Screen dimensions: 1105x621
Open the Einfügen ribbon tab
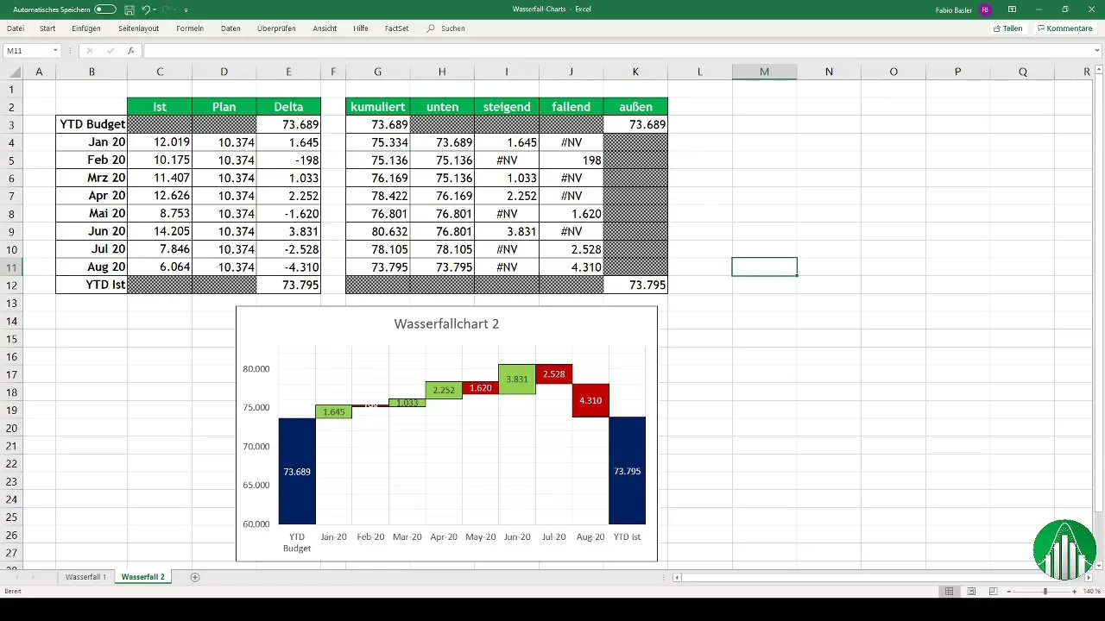(x=86, y=28)
